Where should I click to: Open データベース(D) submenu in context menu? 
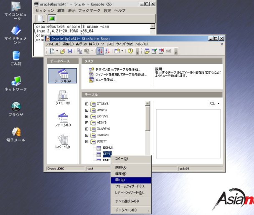tap(131, 210)
